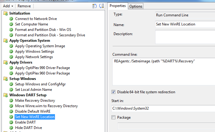Click green check icon beside Set Computer Name
The image size is (215, 132).
click(x=11, y=24)
